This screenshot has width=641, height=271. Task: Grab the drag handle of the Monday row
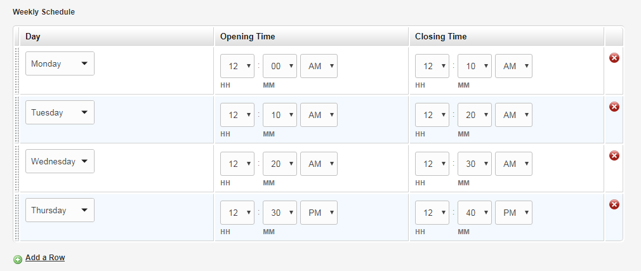[x=17, y=70]
